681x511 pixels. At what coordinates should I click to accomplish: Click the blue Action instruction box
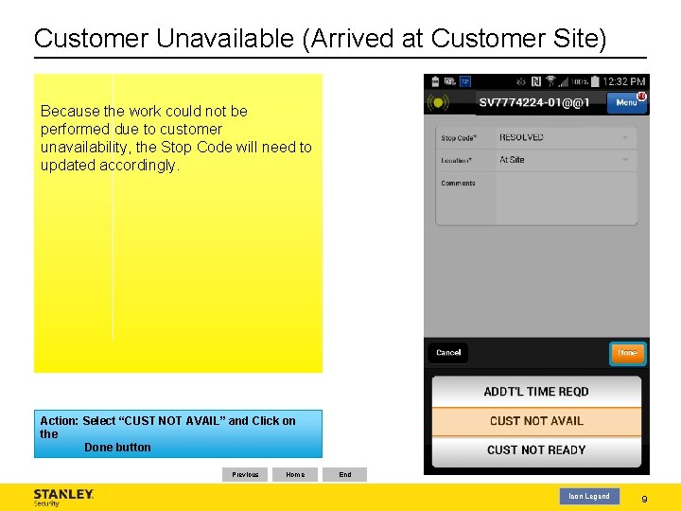(x=178, y=433)
